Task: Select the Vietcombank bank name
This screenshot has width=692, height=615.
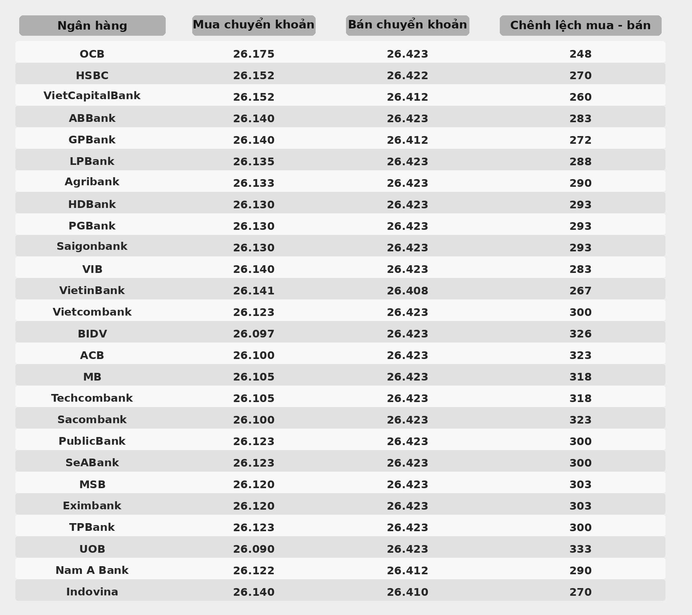Action: click(92, 312)
